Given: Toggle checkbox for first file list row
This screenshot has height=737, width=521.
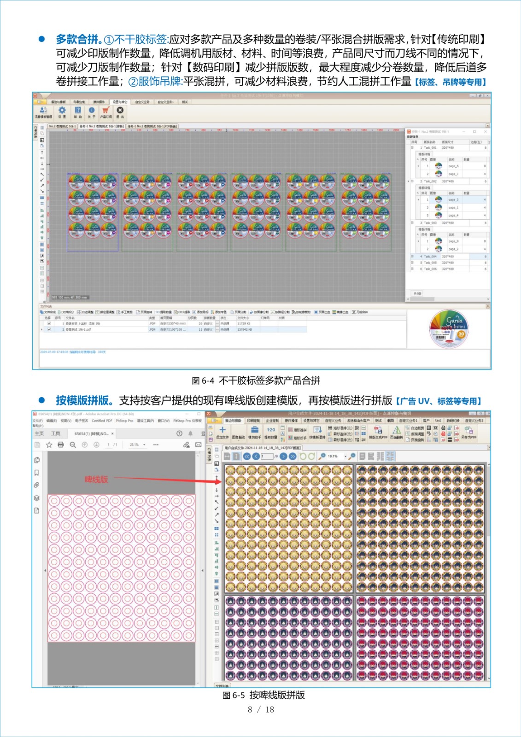Looking at the screenshot, I should coord(49,323).
